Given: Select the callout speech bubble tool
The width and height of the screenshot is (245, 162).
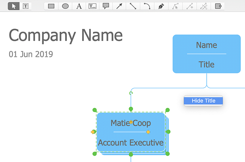Looking at the screenshot, I should tap(106, 6).
